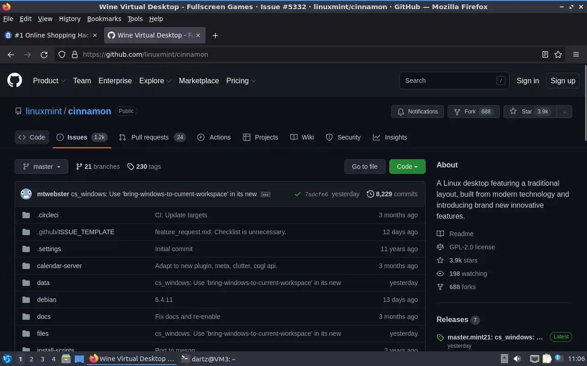Screen dimensions: 587x366
Task: Open the master branch selector dropdown
Action: (41, 167)
